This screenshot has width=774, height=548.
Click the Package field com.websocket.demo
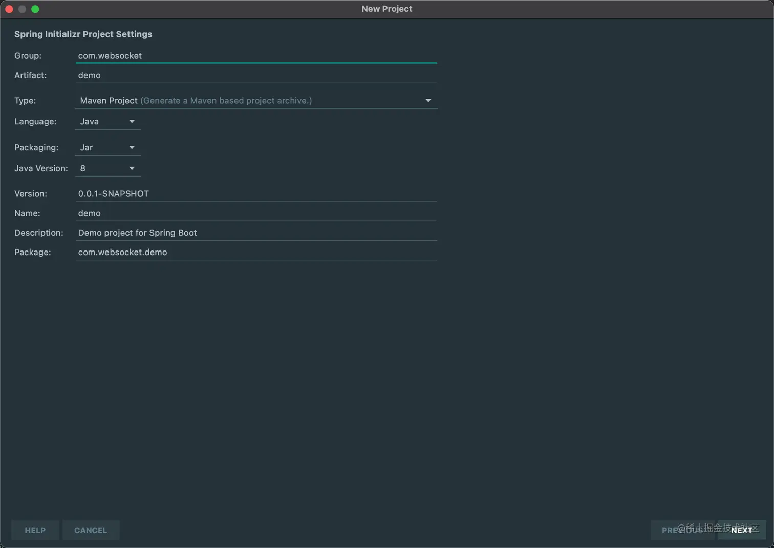pyautogui.click(x=256, y=252)
